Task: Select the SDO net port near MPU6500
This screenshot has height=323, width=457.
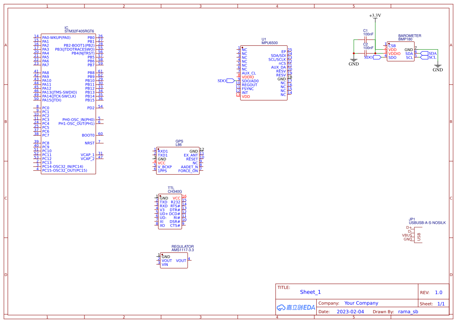Action: click(x=226, y=81)
